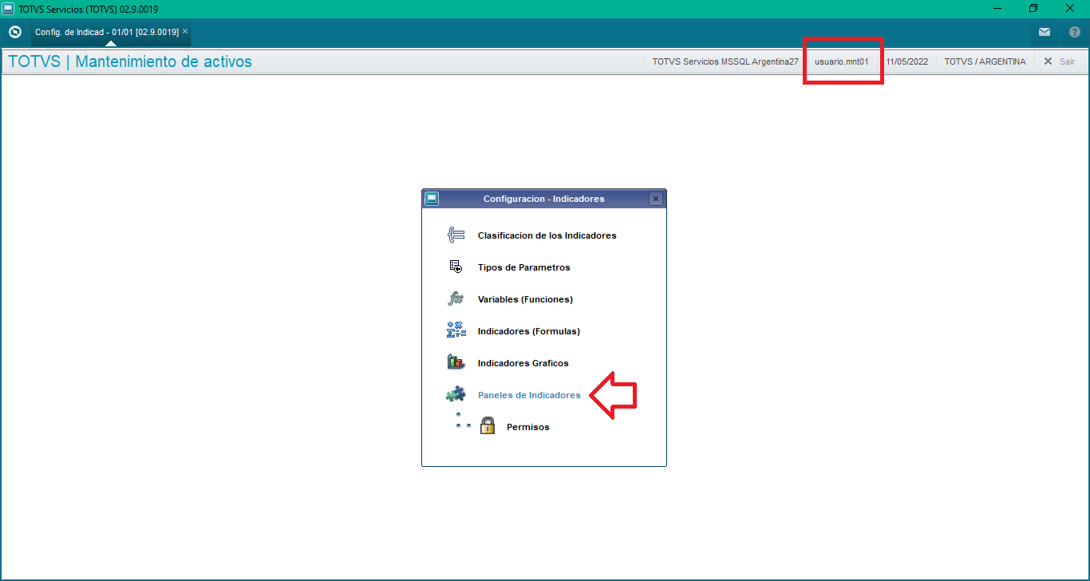This screenshot has height=581, width=1090.
Task: Open Indicadores (Formulas) option
Action: [x=528, y=331]
